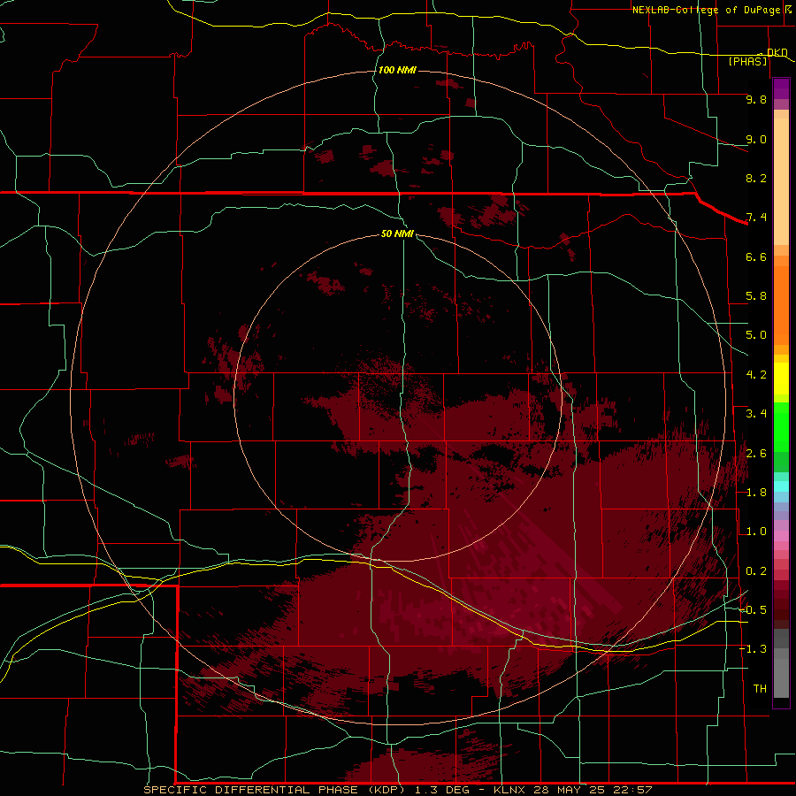This screenshot has height=796, width=796.
Task: Click the 3.4 value on the color scale
Action: click(x=756, y=414)
